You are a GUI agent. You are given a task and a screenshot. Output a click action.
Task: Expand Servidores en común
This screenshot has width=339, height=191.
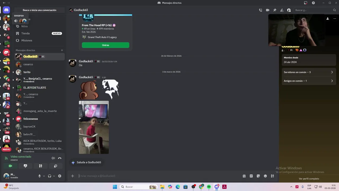tap(309, 72)
